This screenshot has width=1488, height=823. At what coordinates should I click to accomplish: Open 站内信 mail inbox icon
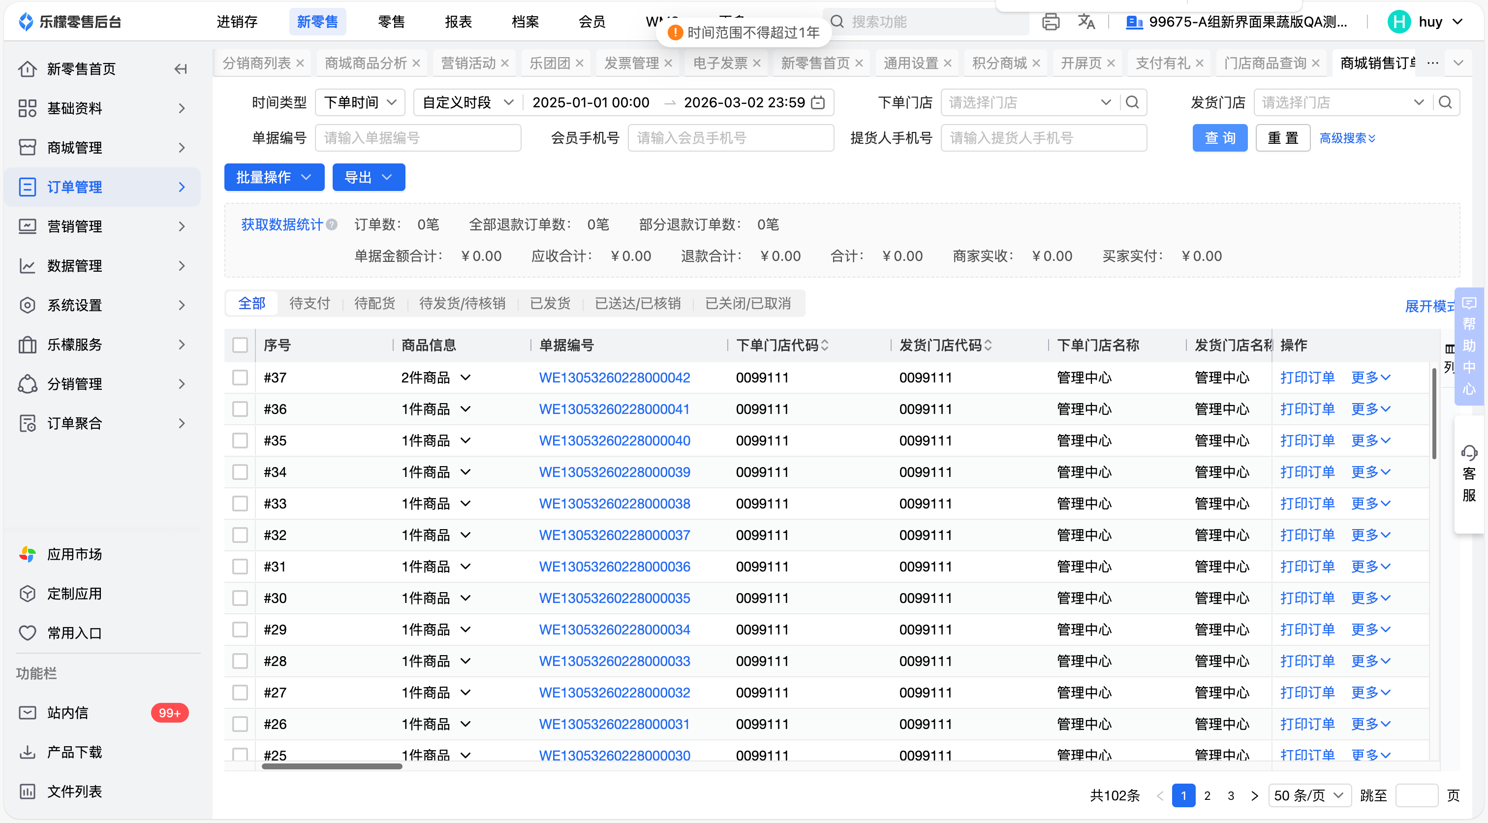tap(27, 713)
